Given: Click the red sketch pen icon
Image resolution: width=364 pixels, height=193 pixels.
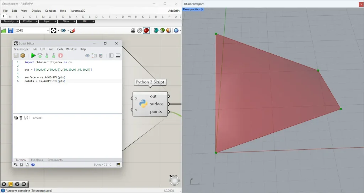Looking at the screenshot, I should (x=73, y=31).
